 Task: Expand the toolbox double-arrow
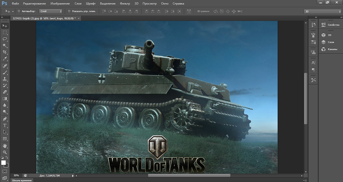[x=2, y=17]
